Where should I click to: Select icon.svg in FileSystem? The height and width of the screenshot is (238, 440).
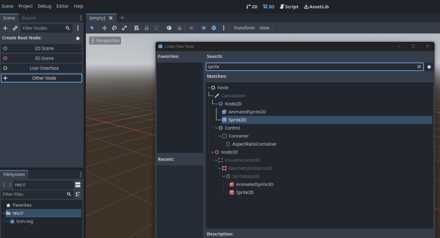(x=24, y=222)
